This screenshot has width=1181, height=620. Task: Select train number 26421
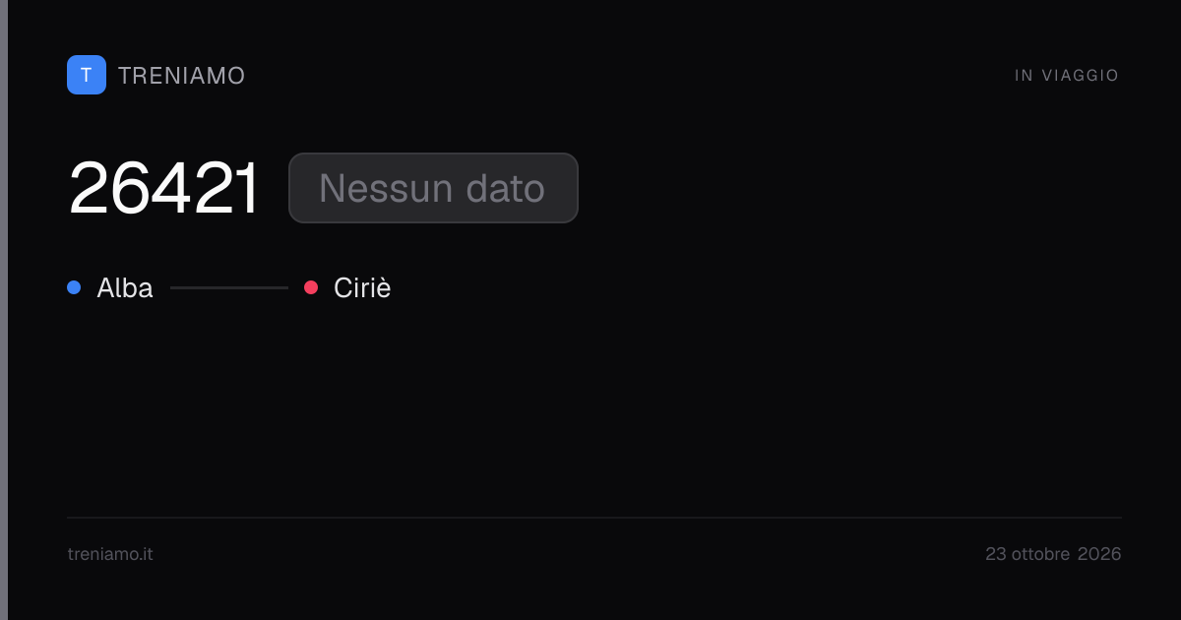163,188
